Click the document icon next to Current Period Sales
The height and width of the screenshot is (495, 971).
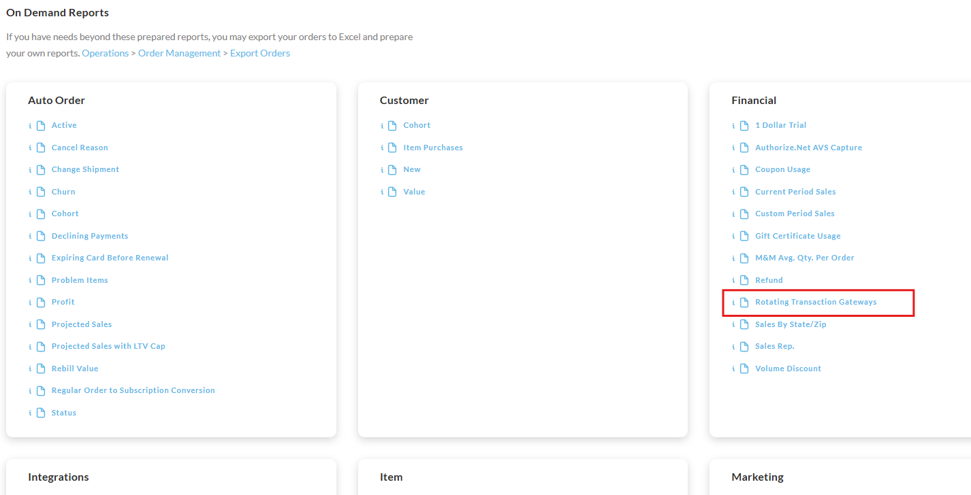(744, 192)
